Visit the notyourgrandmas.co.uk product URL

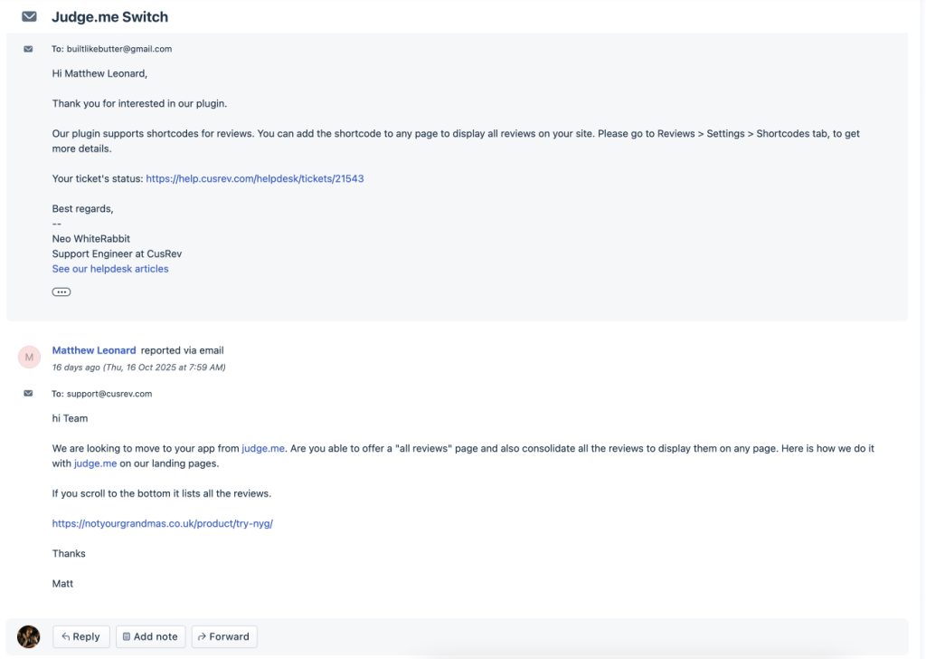point(162,523)
